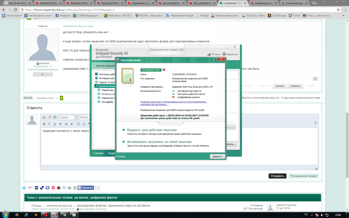Open Opera from the taskbar
Viewport: 349px width, 218px height.
[45, 215]
